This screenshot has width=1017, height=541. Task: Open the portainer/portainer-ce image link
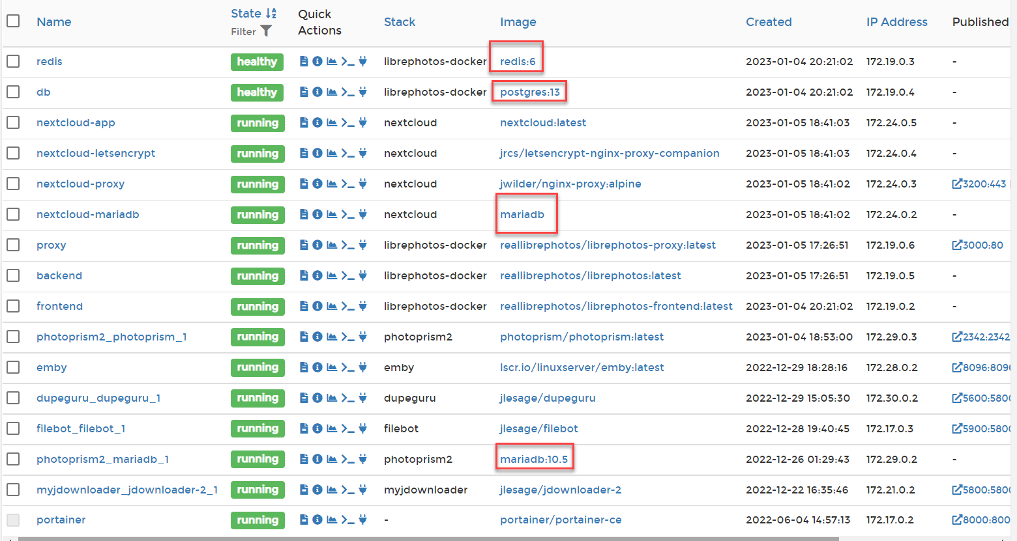[x=561, y=520]
